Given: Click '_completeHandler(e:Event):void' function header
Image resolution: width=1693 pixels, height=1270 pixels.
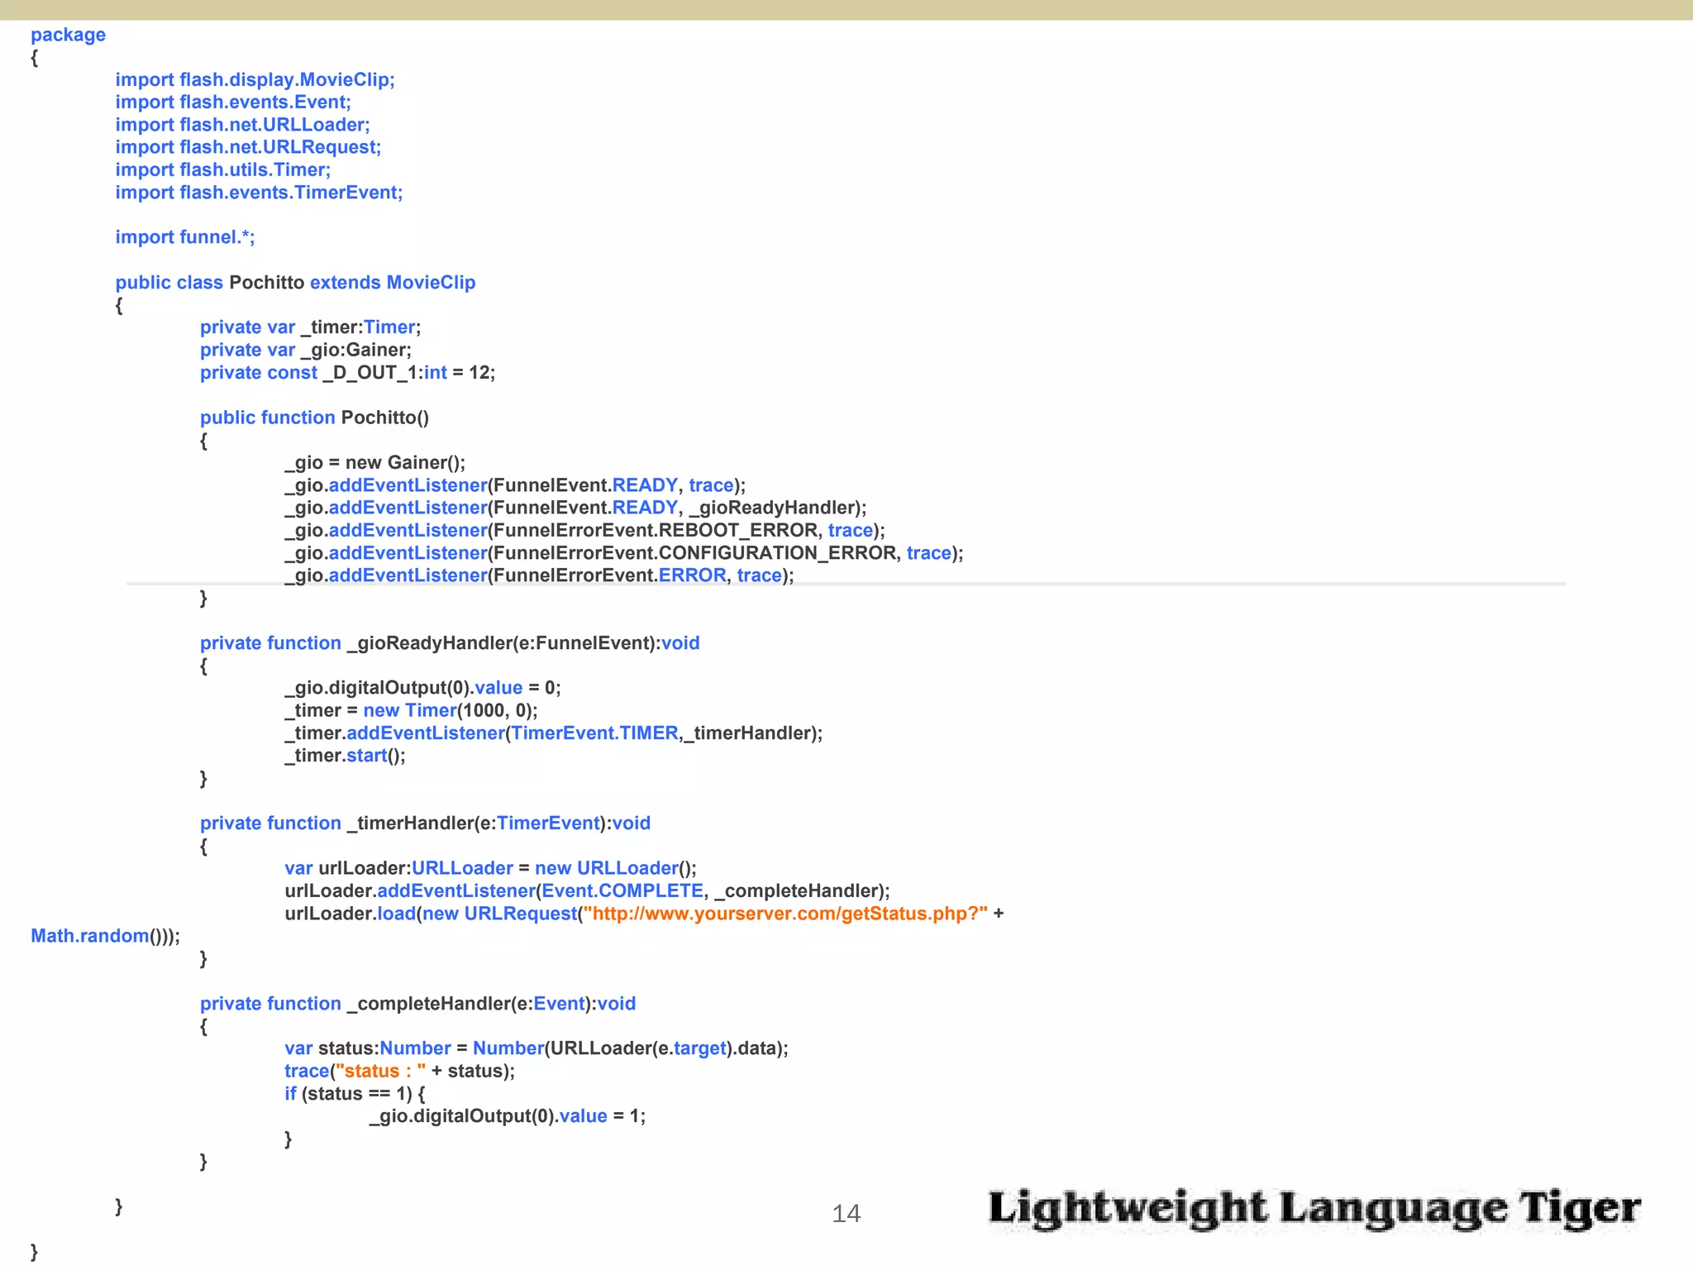Looking at the screenshot, I should (417, 1004).
